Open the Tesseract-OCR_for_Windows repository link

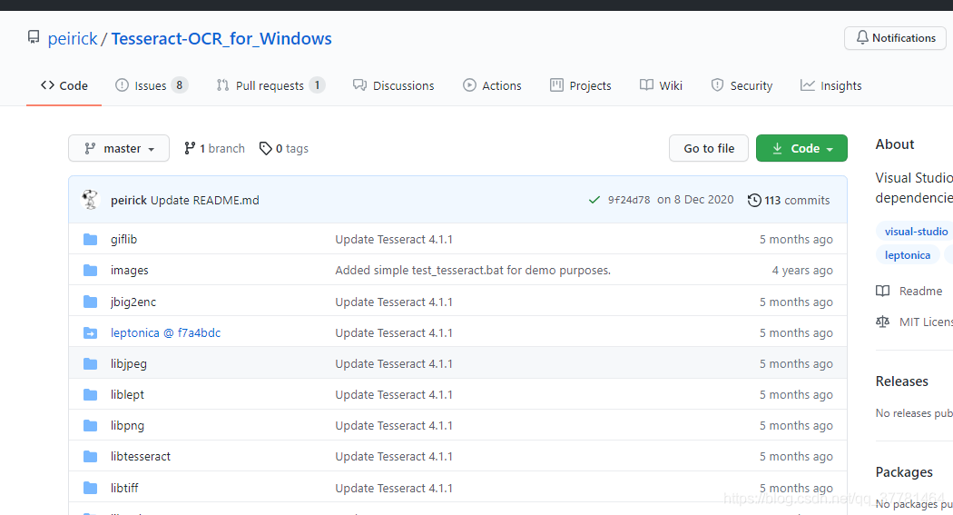pos(221,38)
